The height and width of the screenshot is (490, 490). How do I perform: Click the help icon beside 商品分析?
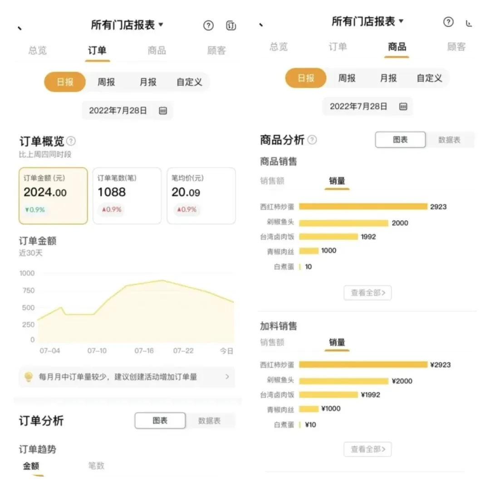pos(312,140)
